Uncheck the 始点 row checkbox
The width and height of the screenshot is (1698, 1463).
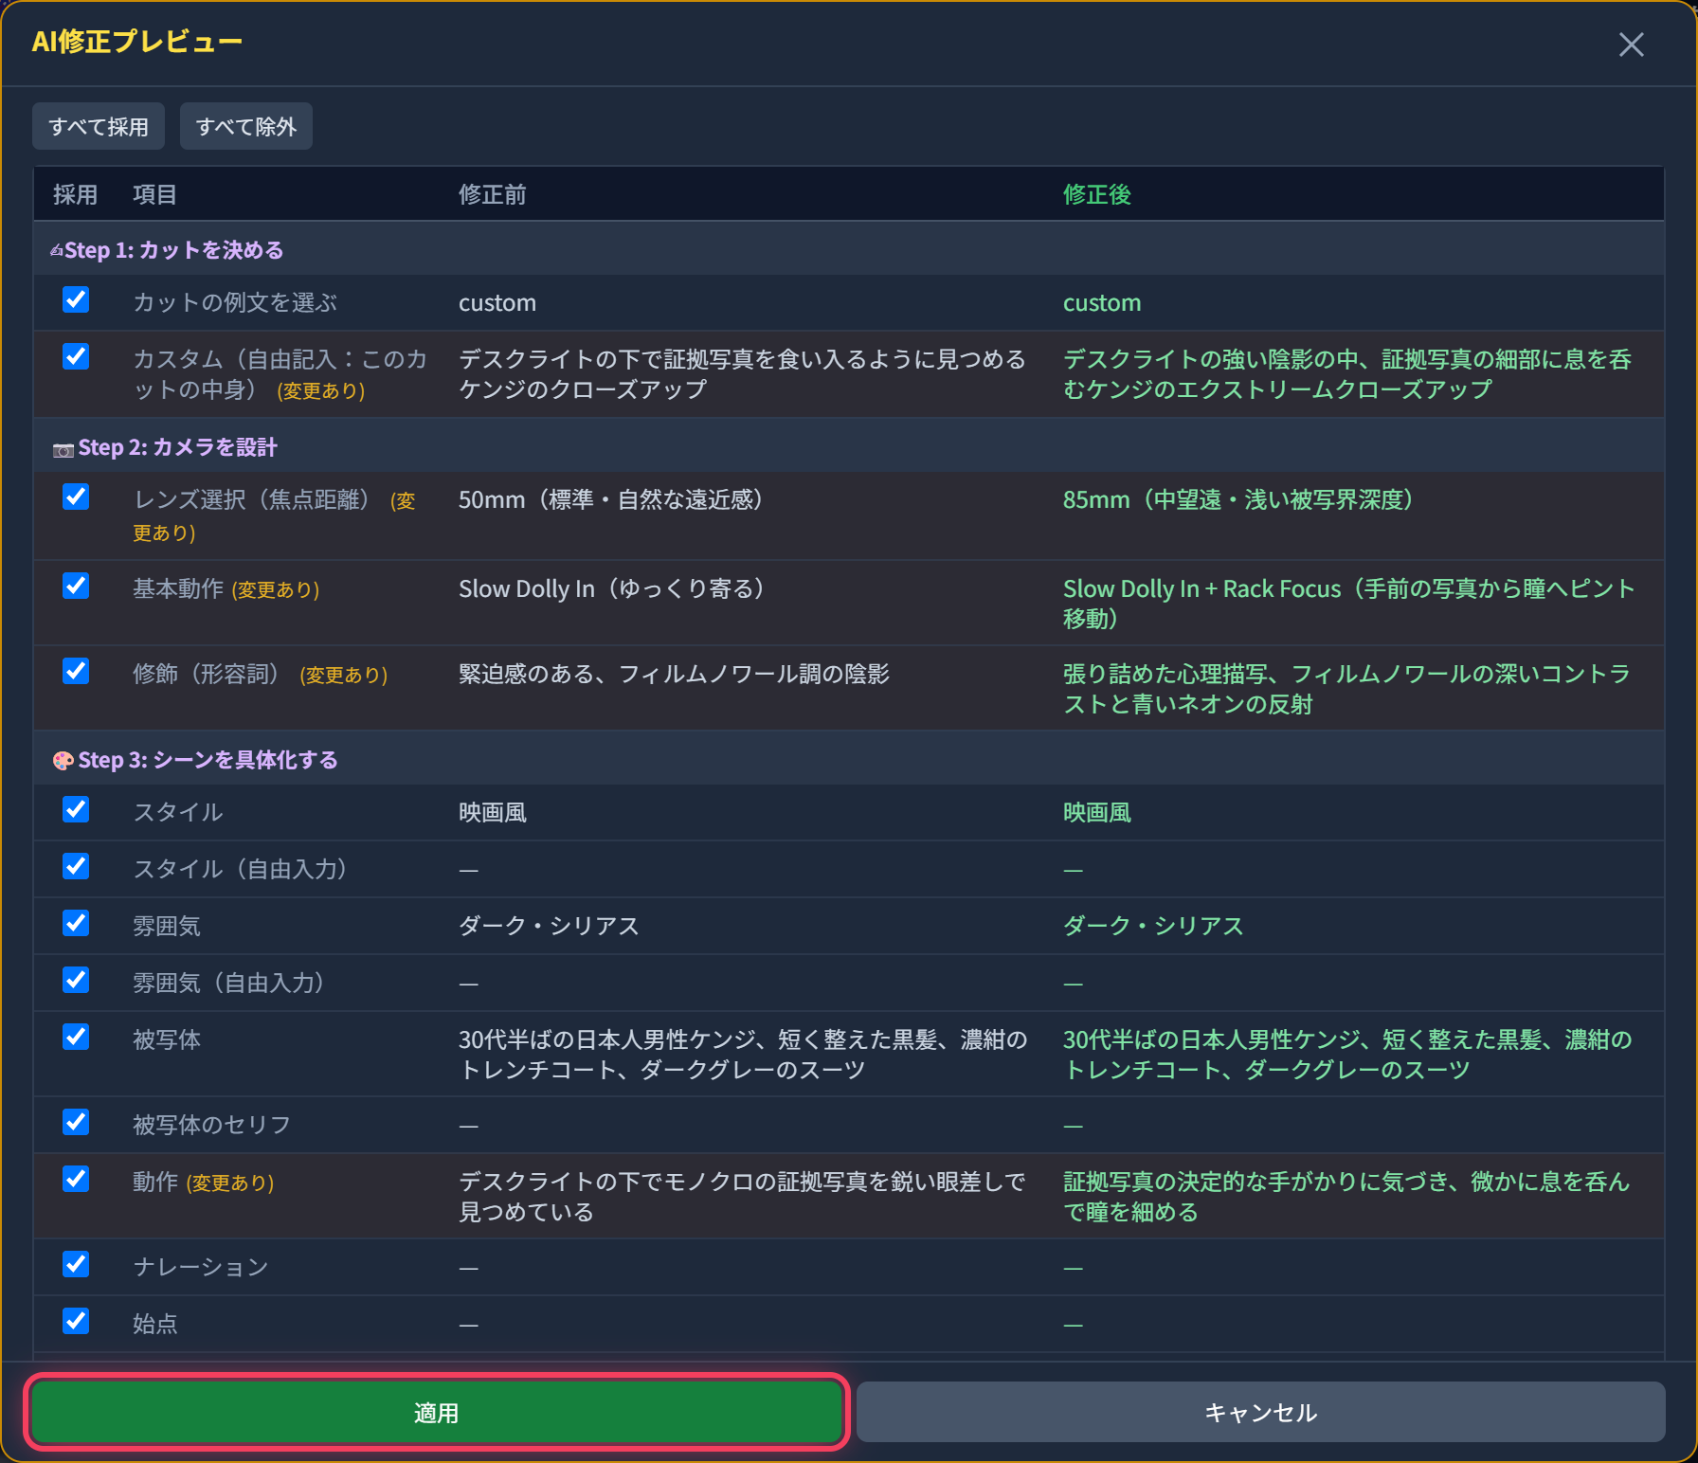(x=76, y=1322)
